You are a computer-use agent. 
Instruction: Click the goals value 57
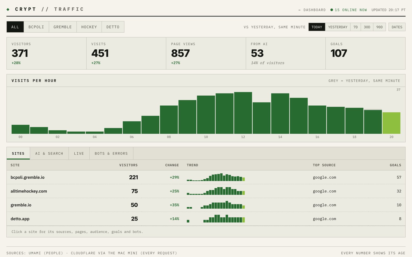(x=399, y=177)
